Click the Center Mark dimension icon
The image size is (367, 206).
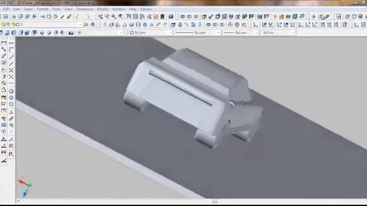(3, 131)
